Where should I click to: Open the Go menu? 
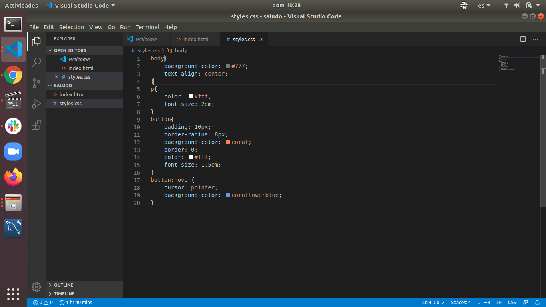(x=111, y=27)
